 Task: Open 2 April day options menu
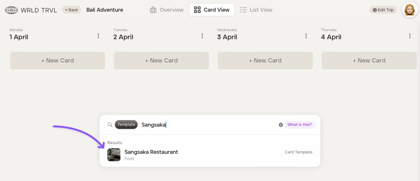[x=202, y=36]
